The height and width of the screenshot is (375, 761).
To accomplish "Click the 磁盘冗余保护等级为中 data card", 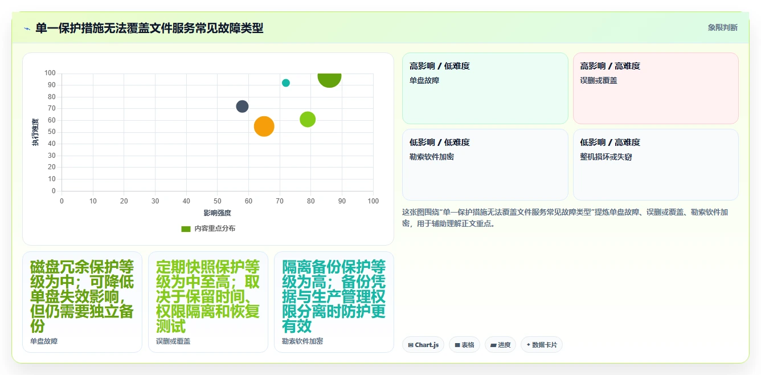I will [83, 302].
